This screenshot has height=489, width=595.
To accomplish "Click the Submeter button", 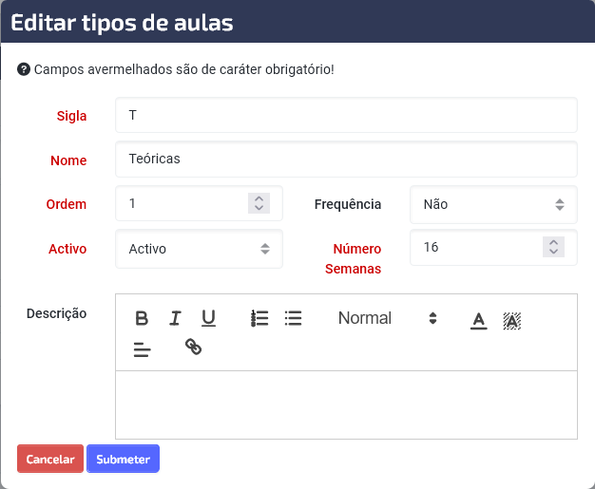I will pyautogui.click(x=123, y=459).
